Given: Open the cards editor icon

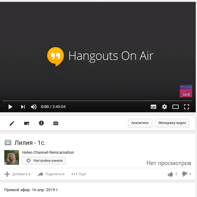Looking at the screenshot, I should [x=27, y=123].
